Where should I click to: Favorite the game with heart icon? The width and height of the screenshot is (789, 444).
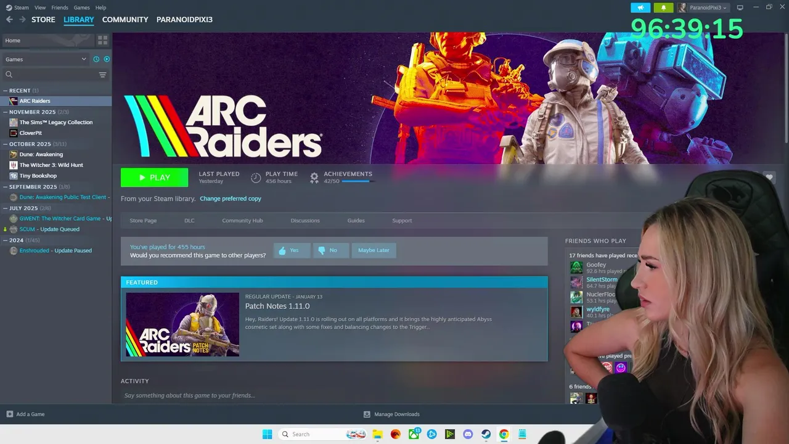(x=769, y=178)
